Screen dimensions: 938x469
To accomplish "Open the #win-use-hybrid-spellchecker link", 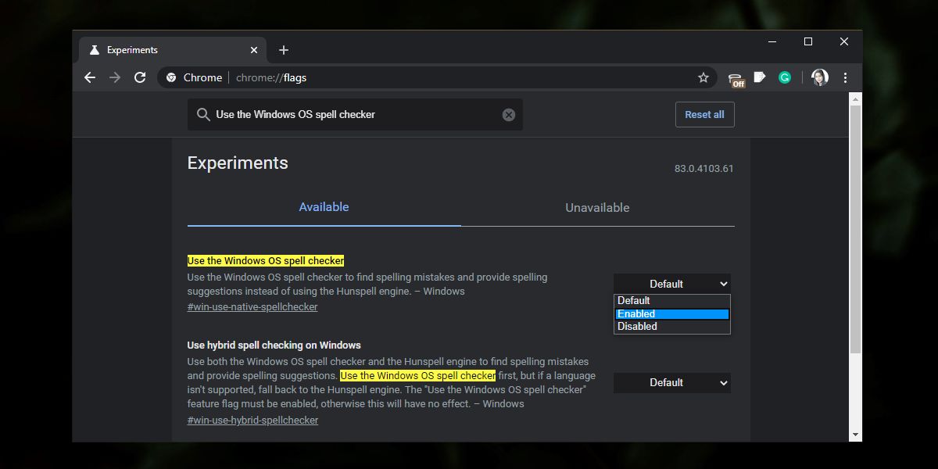I will coord(252,420).
